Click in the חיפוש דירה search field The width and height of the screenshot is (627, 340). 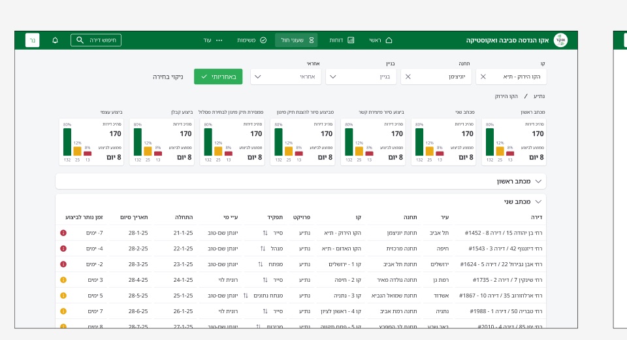96,40
